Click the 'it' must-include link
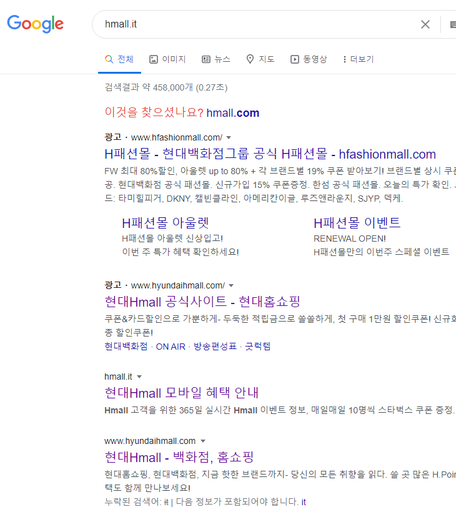This screenshot has height=522, width=456. [x=304, y=502]
